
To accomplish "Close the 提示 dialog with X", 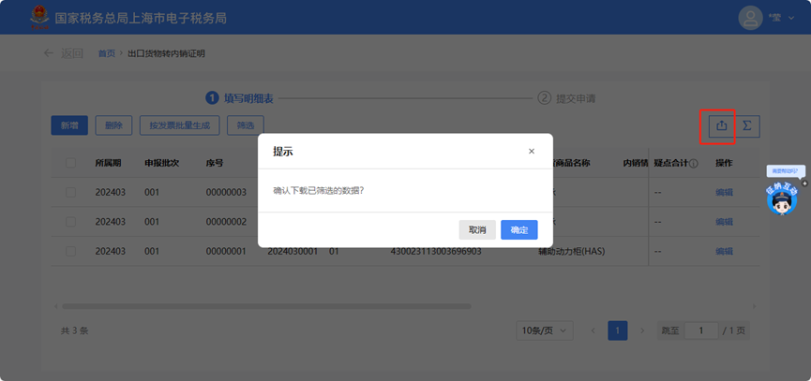I will point(532,151).
